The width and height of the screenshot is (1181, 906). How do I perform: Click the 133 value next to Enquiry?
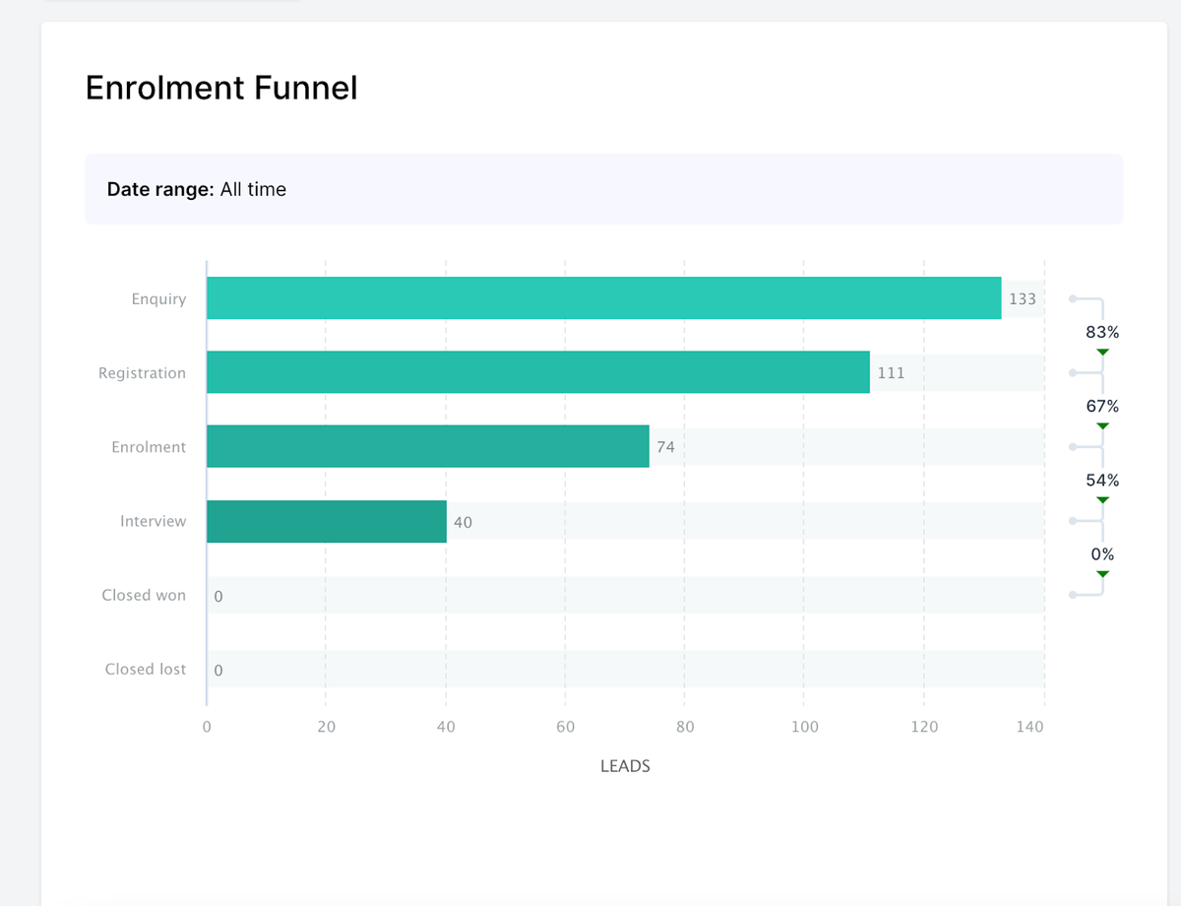[1023, 298]
